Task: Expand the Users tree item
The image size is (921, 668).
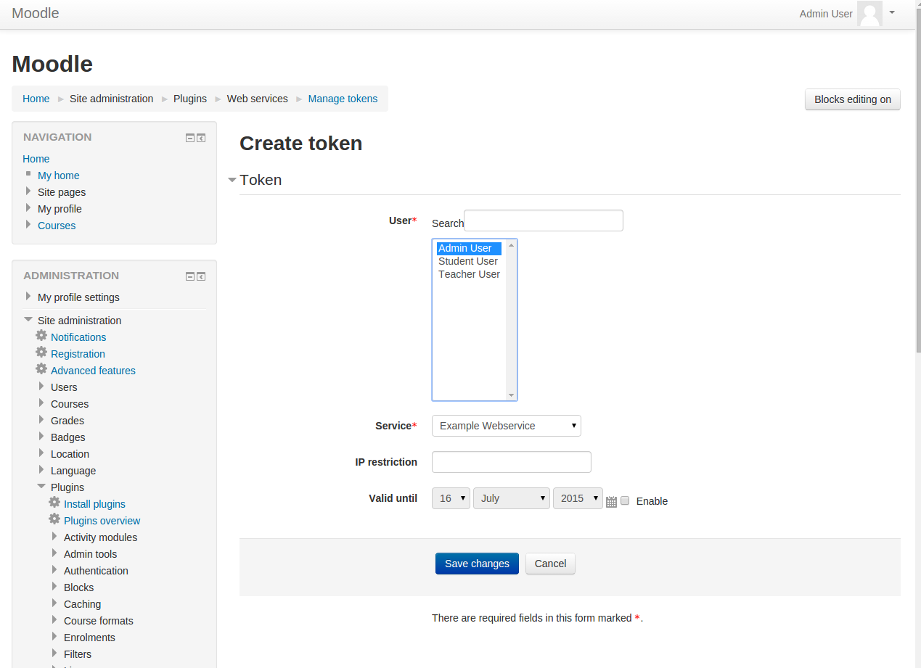Action: pos(42,387)
